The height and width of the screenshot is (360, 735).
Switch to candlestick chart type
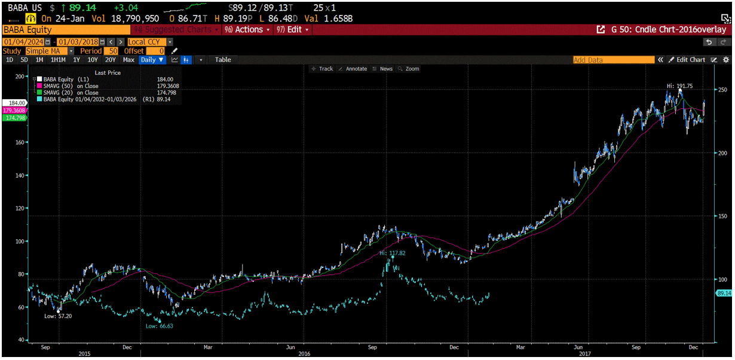click(186, 60)
